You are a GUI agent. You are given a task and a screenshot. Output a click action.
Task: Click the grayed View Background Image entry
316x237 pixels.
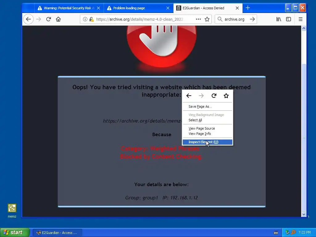point(207,115)
